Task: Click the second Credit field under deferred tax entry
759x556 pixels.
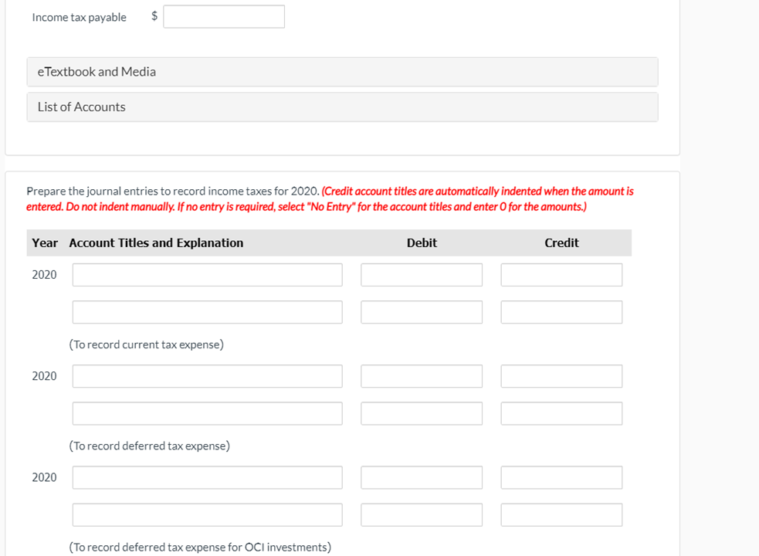Action: (561, 413)
